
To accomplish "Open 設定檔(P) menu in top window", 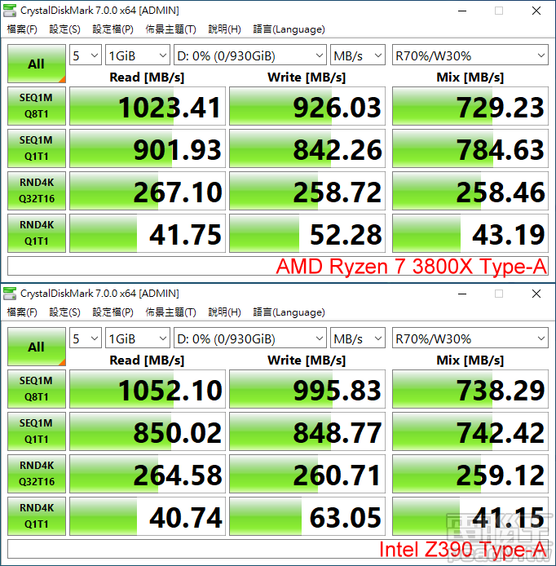I will pyautogui.click(x=113, y=29).
